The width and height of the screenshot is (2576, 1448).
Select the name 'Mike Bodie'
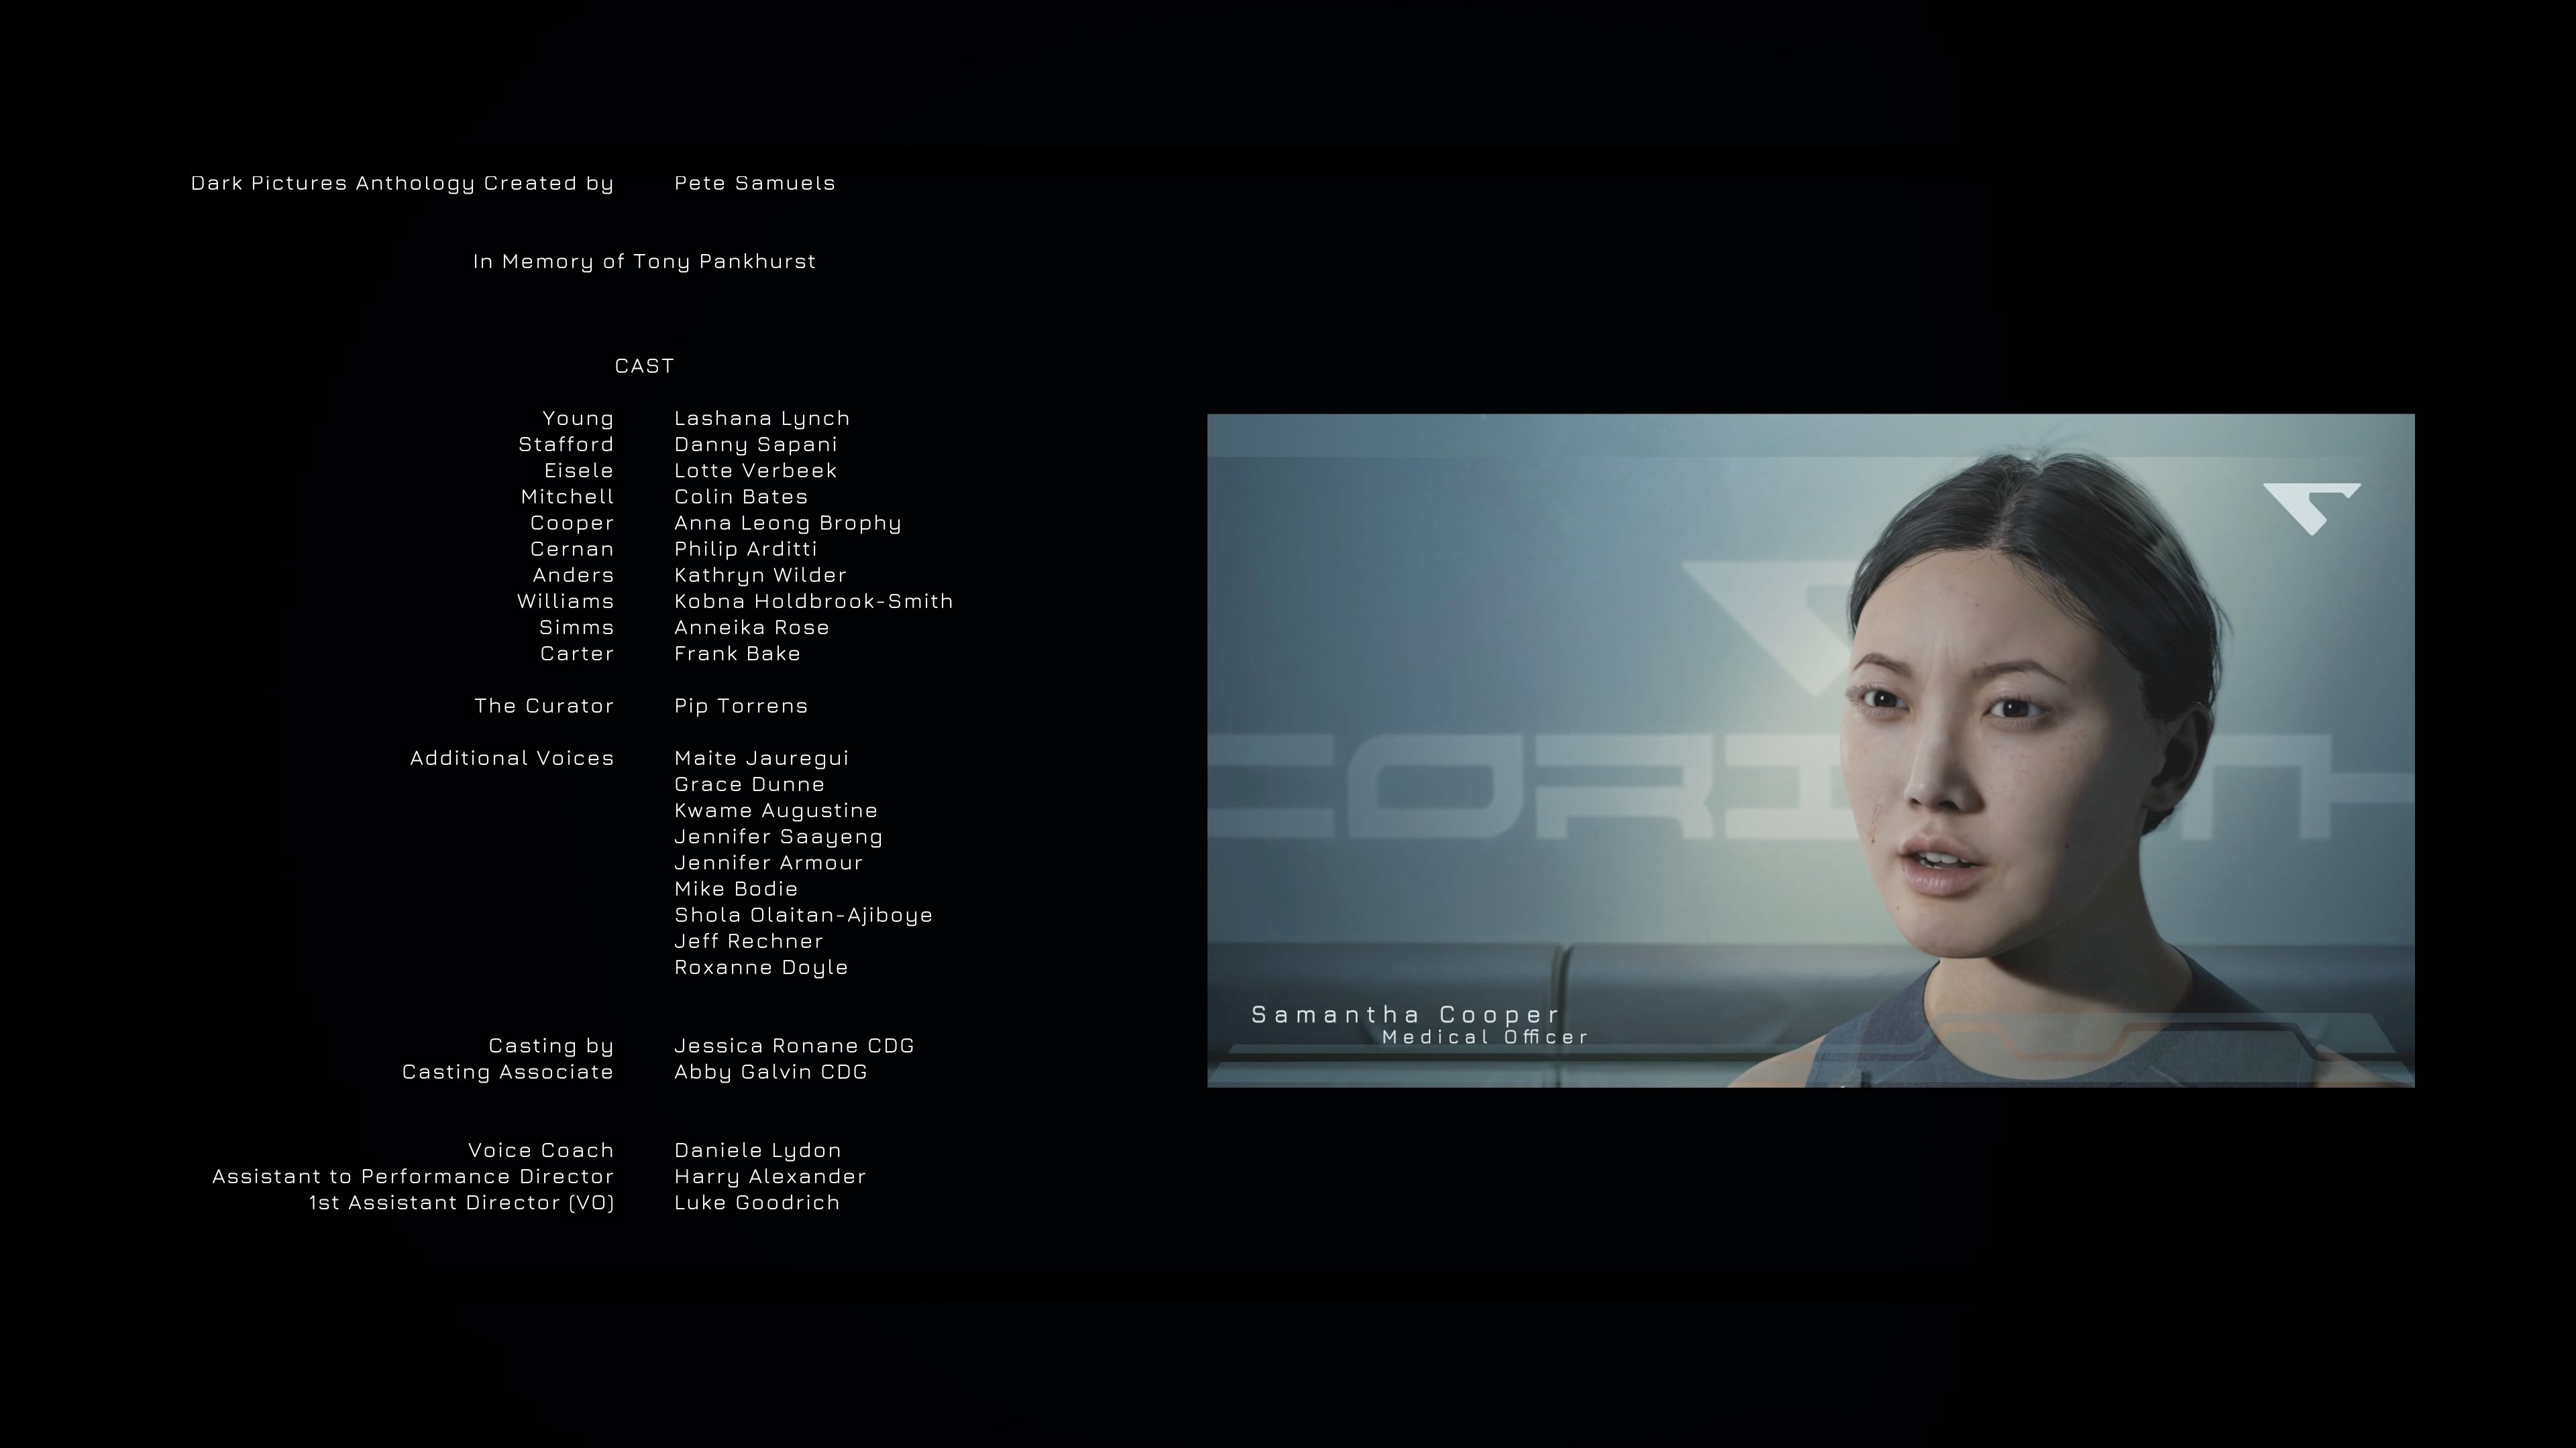coord(736,888)
